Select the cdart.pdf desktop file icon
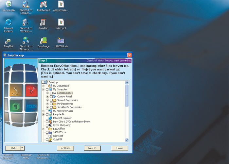The width and height of the screenshot is (229, 164). [x=61, y=23]
